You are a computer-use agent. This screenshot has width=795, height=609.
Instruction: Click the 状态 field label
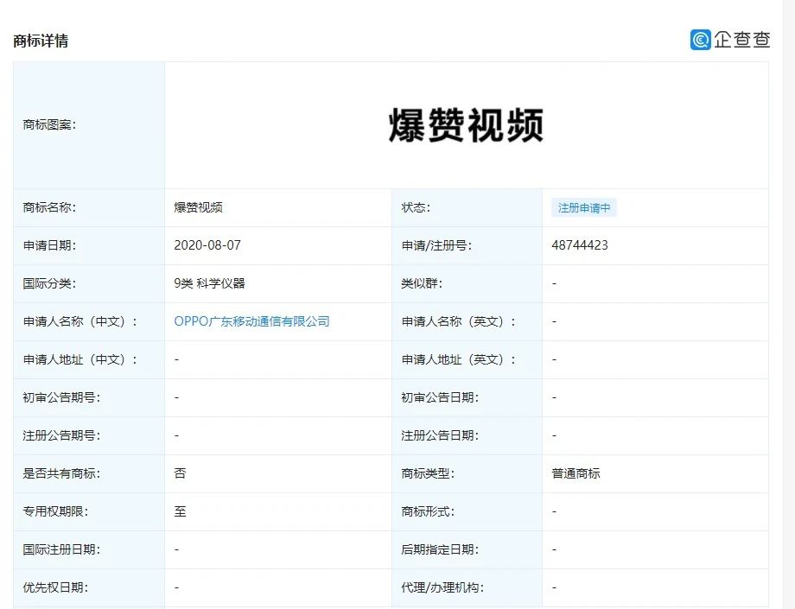[x=416, y=207]
